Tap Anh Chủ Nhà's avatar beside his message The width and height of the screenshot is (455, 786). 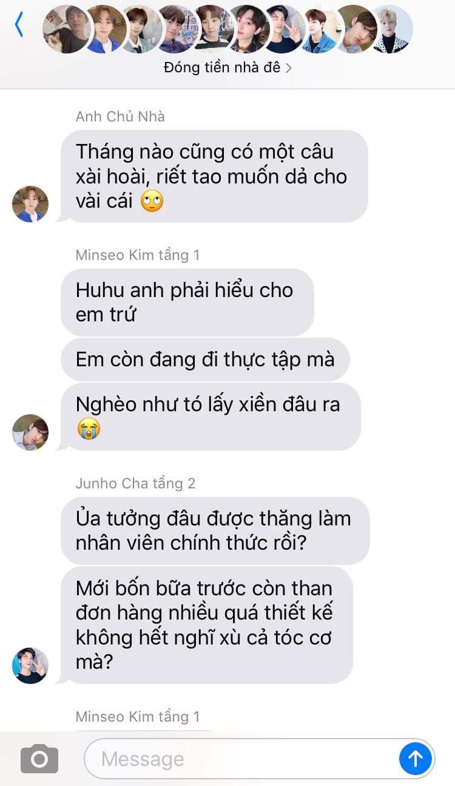tap(30, 204)
